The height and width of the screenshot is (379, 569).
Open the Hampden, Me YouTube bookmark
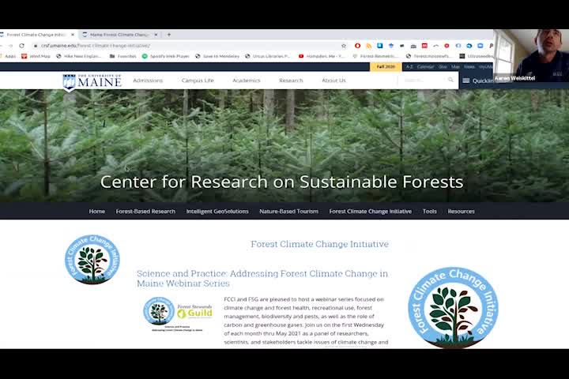click(322, 56)
